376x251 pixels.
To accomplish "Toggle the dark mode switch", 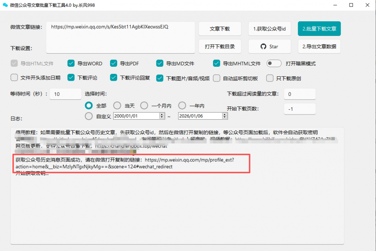I will [x=274, y=63].
